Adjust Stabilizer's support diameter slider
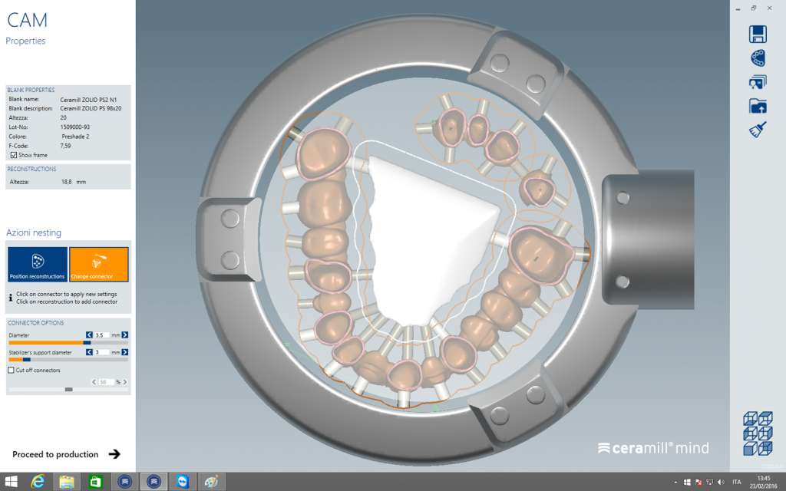 68,360
